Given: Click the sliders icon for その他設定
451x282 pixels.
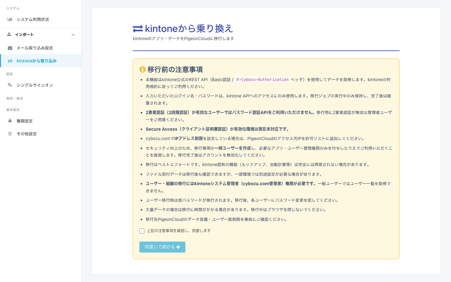Looking at the screenshot, I should click(9, 133).
